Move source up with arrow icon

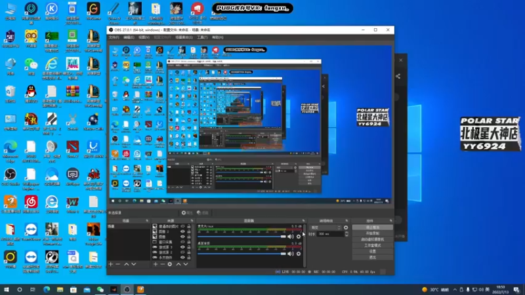click(x=178, y=264)
